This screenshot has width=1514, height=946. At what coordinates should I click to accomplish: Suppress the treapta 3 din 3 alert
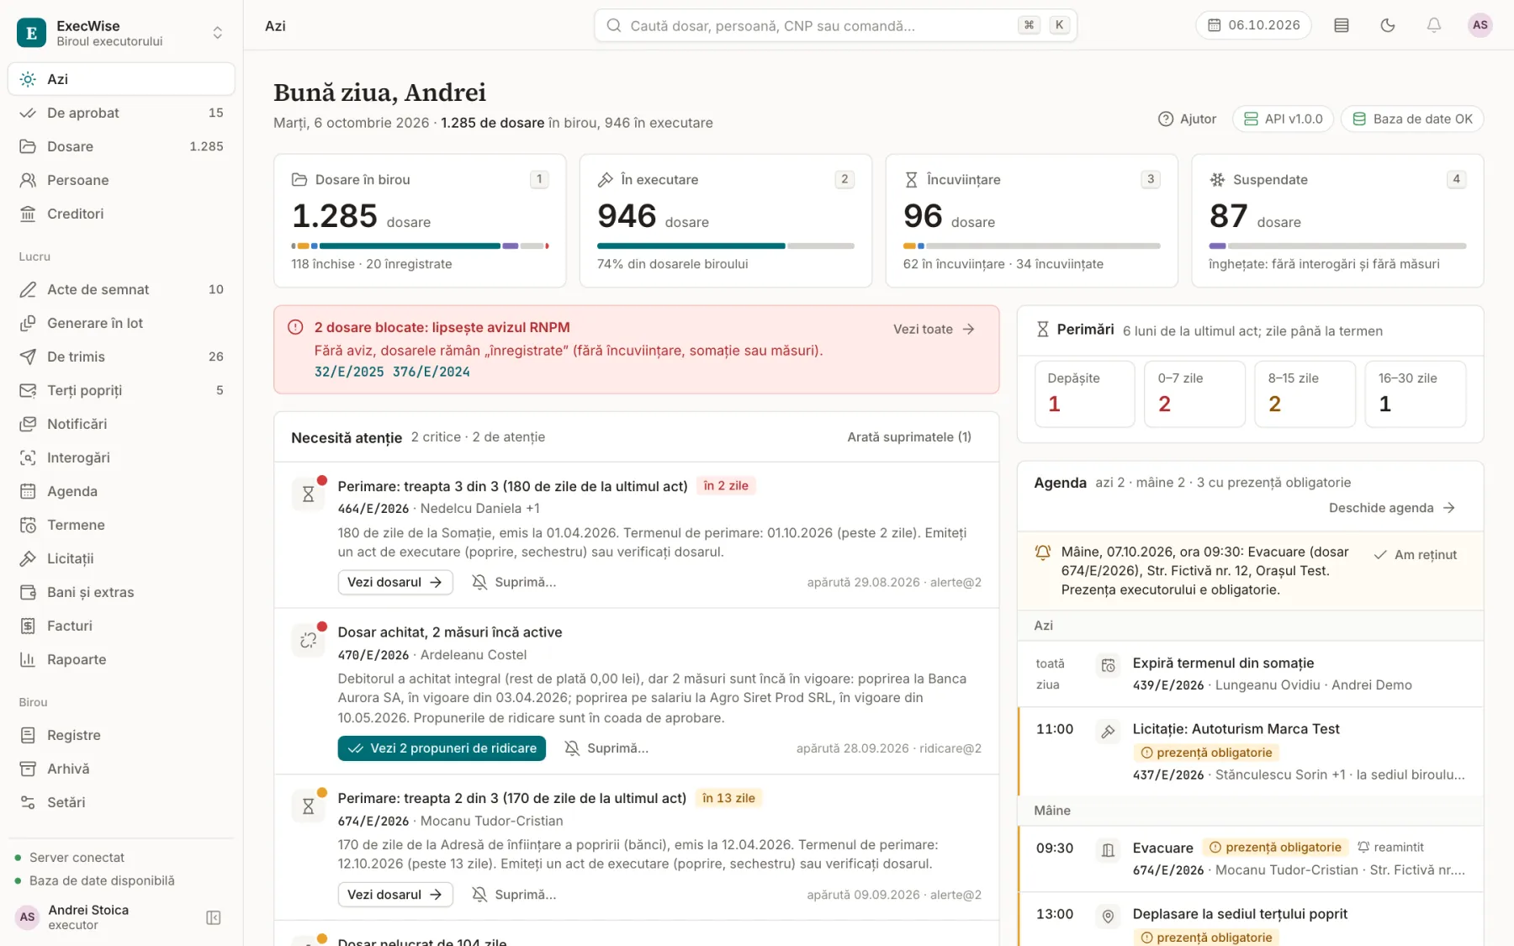click(x=514, y=582)
